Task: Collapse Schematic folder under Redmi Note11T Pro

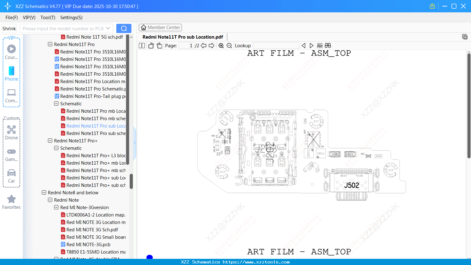Action: [56, 104]
